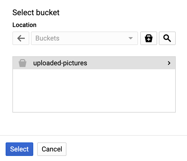Navigate up one level via back arrow
Screen dimensions: 187x161
coord(21,38)
